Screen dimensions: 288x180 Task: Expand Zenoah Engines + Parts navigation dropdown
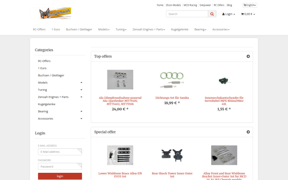149,29
